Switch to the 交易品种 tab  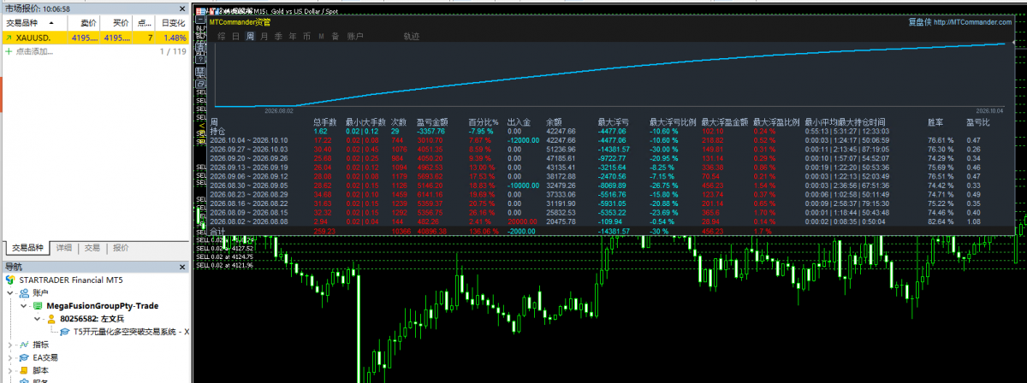pyautogui.click(x=27, y=247)
